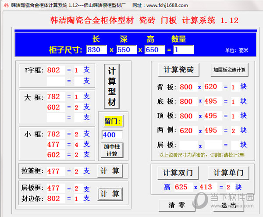The height and width of the screenshot is (217, 263).
Task: Click the 小框 value 477
Action: click(56, 144)
